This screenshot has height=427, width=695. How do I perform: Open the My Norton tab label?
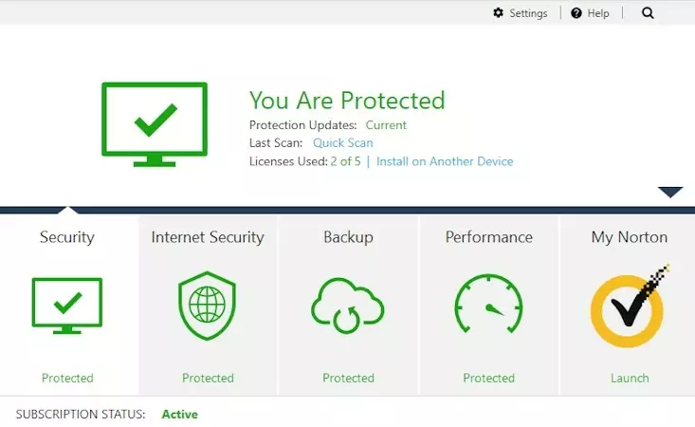(630, 237)
